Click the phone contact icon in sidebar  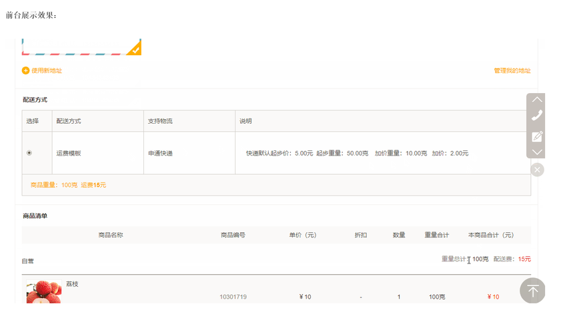pos(536,115)
